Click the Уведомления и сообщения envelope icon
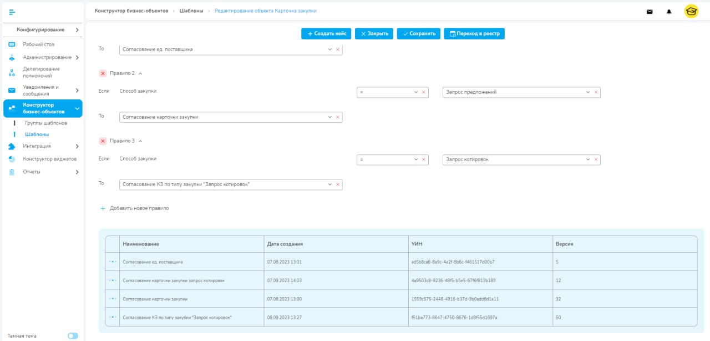 coord(12,91)
